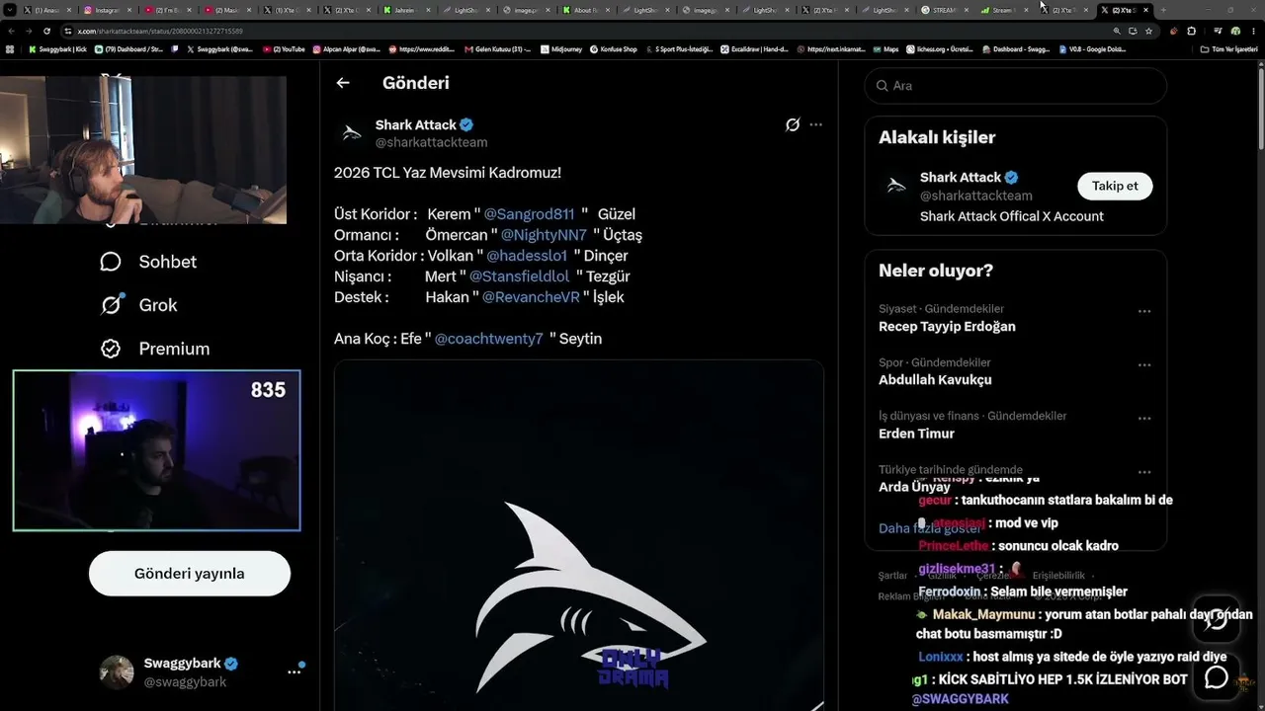Viewport: 1265px width, 711px height.
Task: Open options for Abdullah Kavukçu trend
Action: [1144, 364]
